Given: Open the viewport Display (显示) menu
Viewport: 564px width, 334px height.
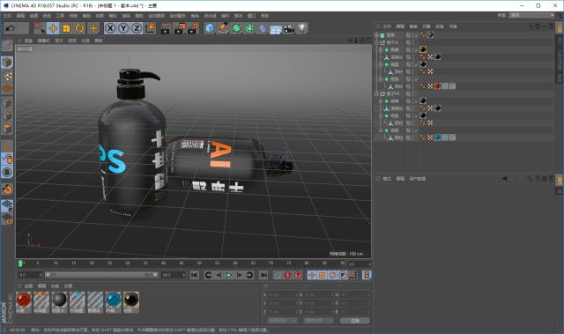Looking at the screenshot, I should (59, 41).
